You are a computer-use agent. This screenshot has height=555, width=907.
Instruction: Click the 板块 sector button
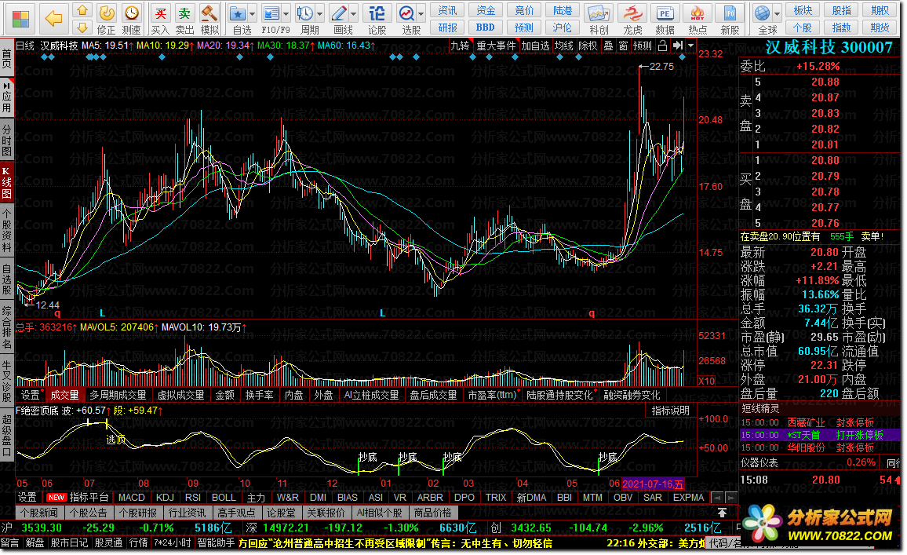pyautogui.click(x=803, y=10)
